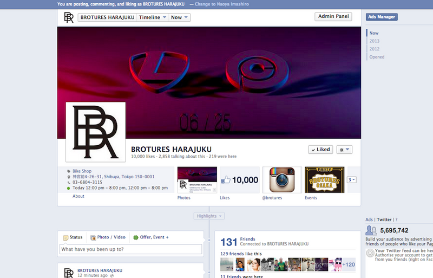Click 129 friends like this text
This screenshot has width=433, height=278.
(241, 254)
